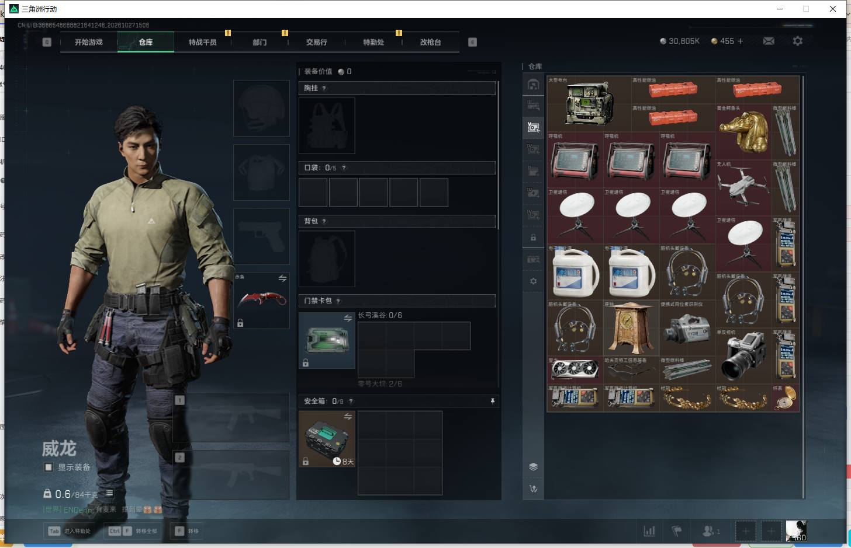Click the 30,805K currency balance
851x548 pixels.
[679, 41]
